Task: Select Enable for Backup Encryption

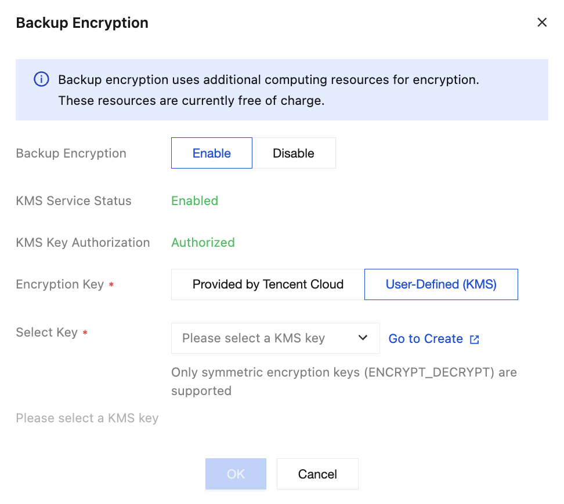Action: [x=211, y=153]
